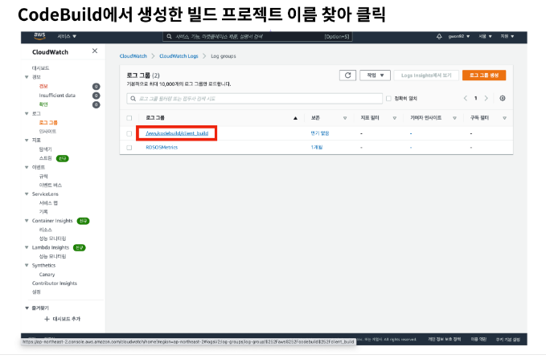The width and height of the screenshot is (546, 359).
Task: Refresh the log groups list
Action: pos(347,75)
